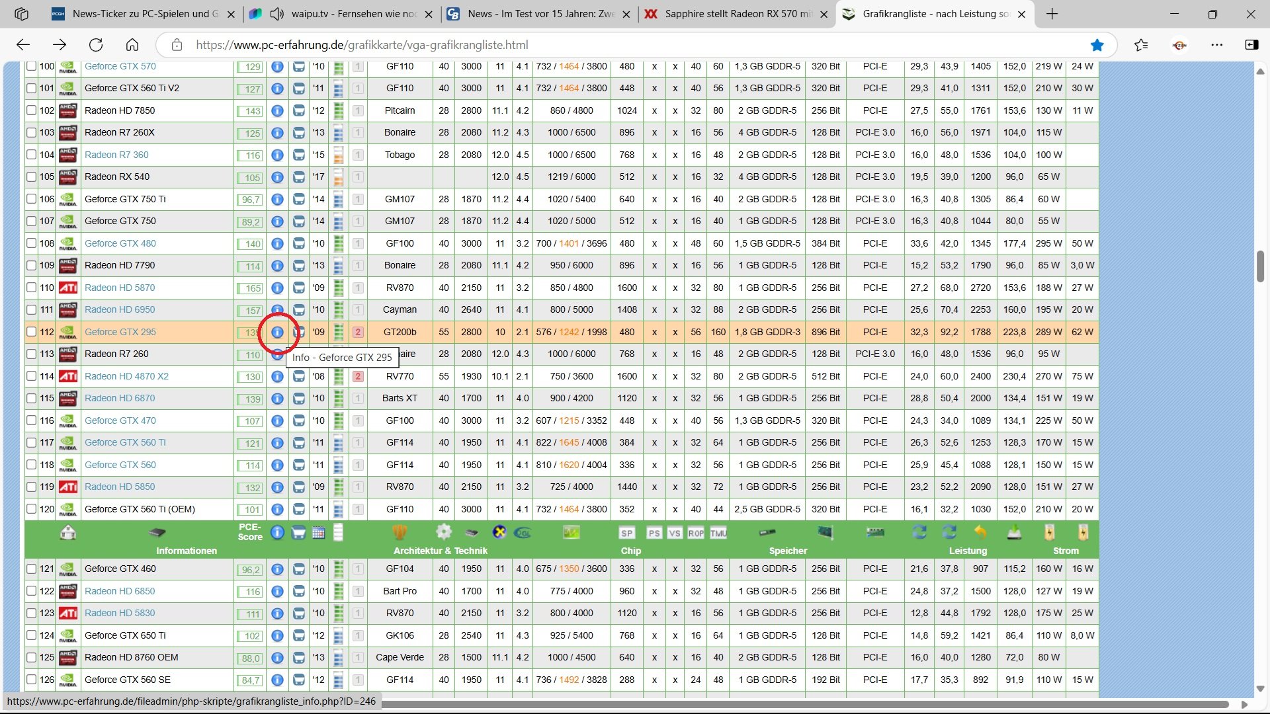
Task: Tick checkbox next to Radeon HD 5870
Action: click(x=31, y=288)
